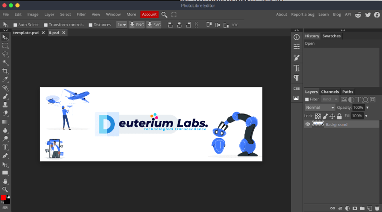Enable the layer Filter checkbox
The width and height of the screenshot is (382, 212).
[307, 99]
